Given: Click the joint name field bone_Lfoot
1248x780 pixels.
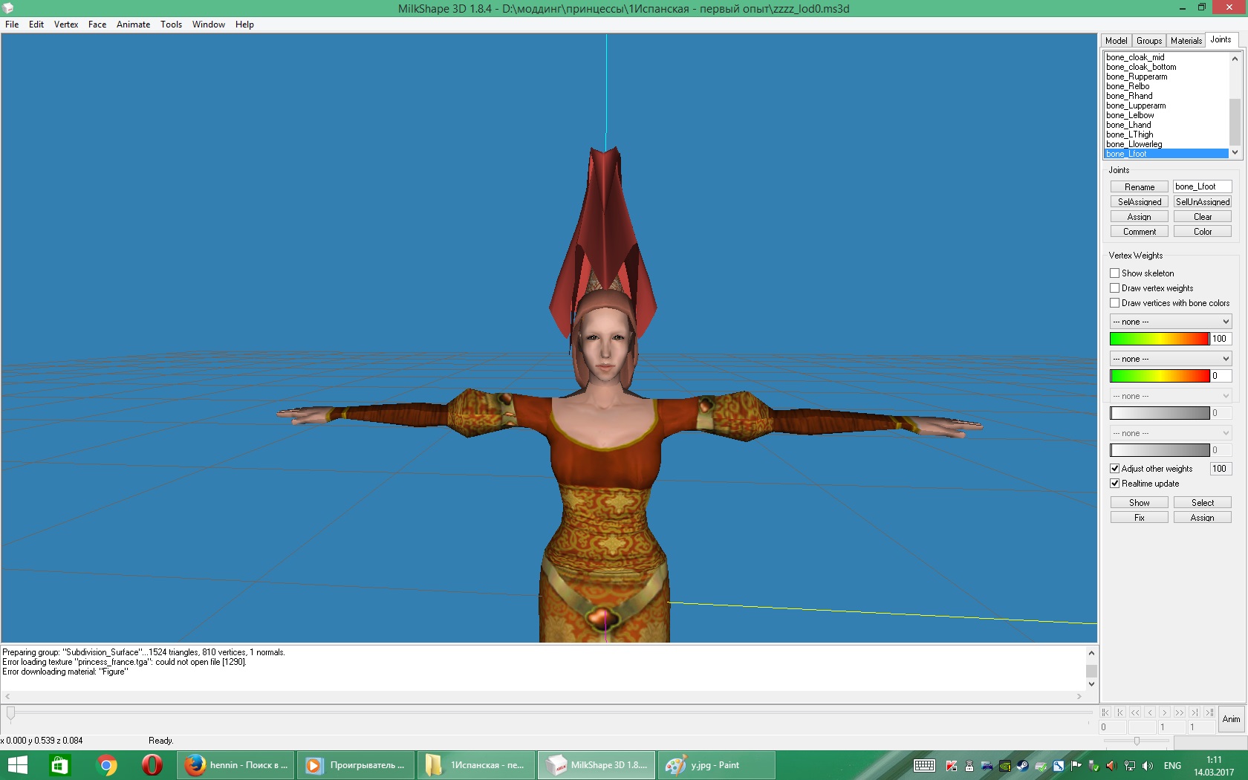Looking at the screenshot, I should click(1203, 186).
